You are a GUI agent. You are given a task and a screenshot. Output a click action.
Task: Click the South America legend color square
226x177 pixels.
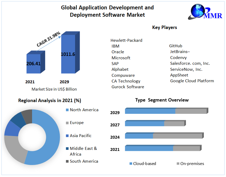click(67, 161)
